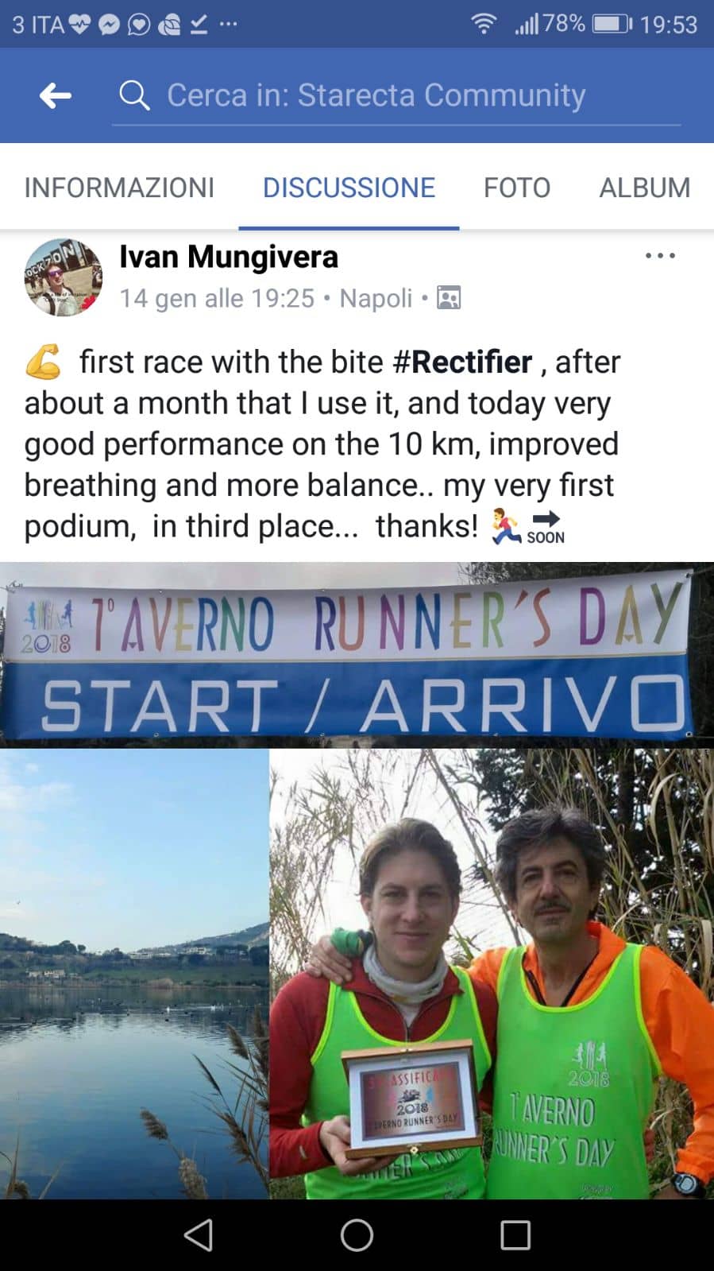The image size is (714, 1271).
Task: Tap the #Rectifier hashtag
Action: pyautogui.click(x=463, y=362)
